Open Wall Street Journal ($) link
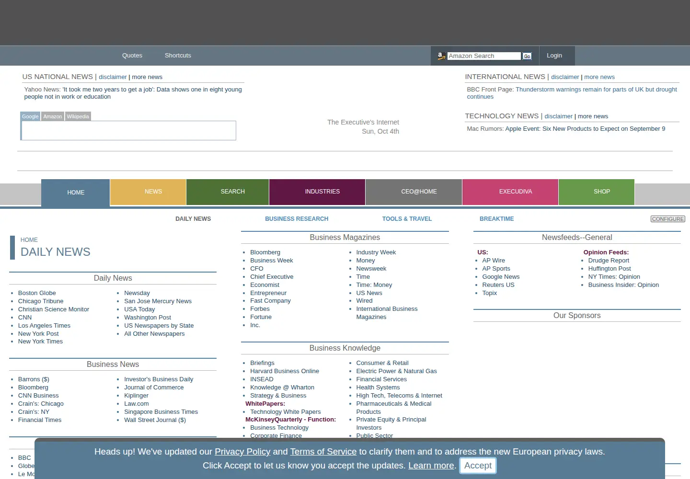 coord(155,420)
